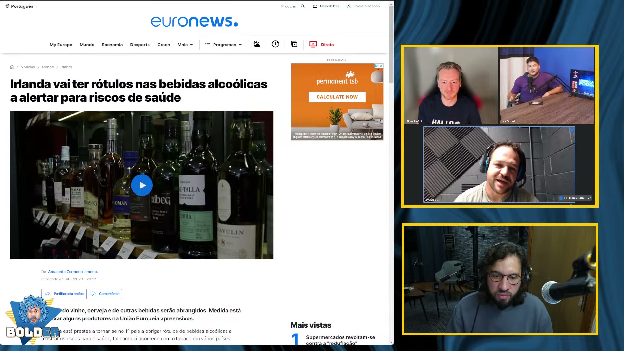Open the latest news clock icon
Viewport: 624px width, 351px height.
(275, 44)
